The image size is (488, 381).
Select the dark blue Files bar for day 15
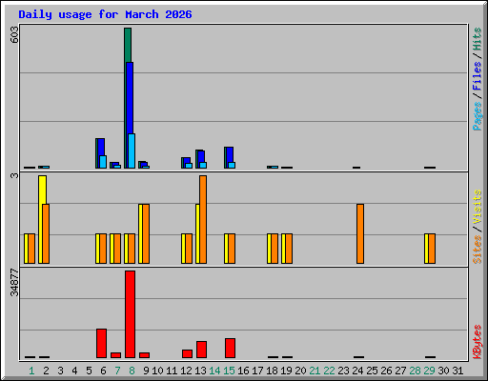(230, 154)
